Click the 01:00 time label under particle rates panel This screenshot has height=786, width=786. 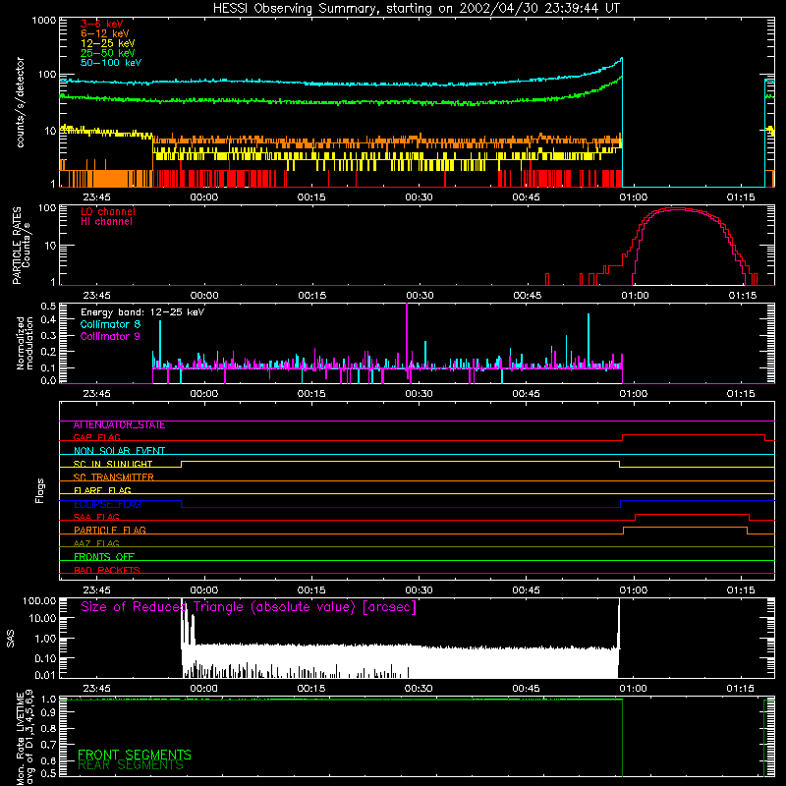(635, 296)
